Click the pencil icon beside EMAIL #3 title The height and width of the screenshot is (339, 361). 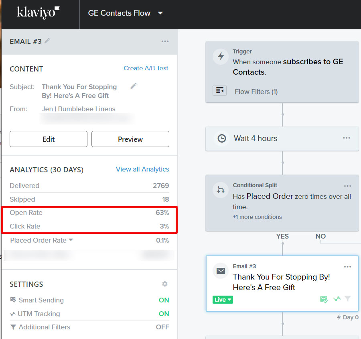[47, 41]
